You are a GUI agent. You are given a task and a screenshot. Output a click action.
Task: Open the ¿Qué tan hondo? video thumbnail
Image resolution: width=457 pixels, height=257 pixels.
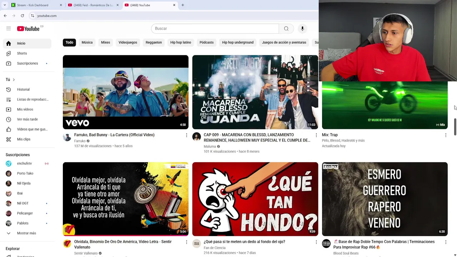[x=255, y=199]
